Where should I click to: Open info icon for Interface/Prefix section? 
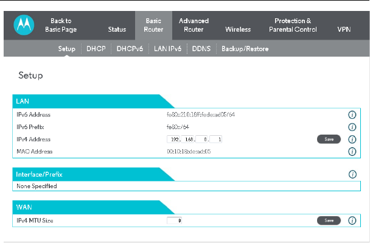[x=352, y=175]
